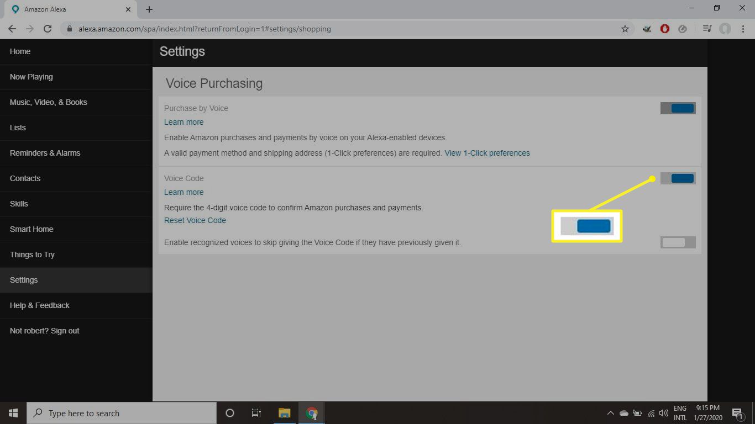Bookmark this page with the star icon

(x=625, y=29)
